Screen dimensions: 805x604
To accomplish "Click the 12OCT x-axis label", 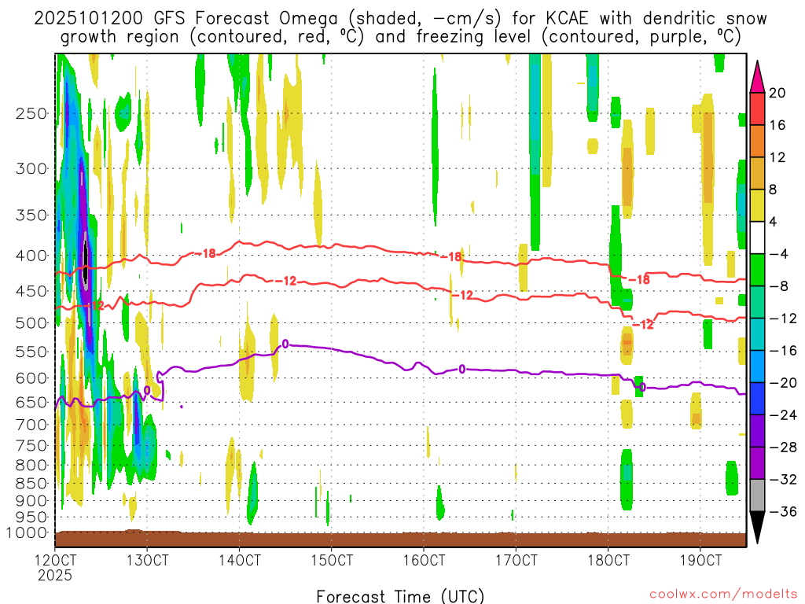I will [x=55, y=560].
